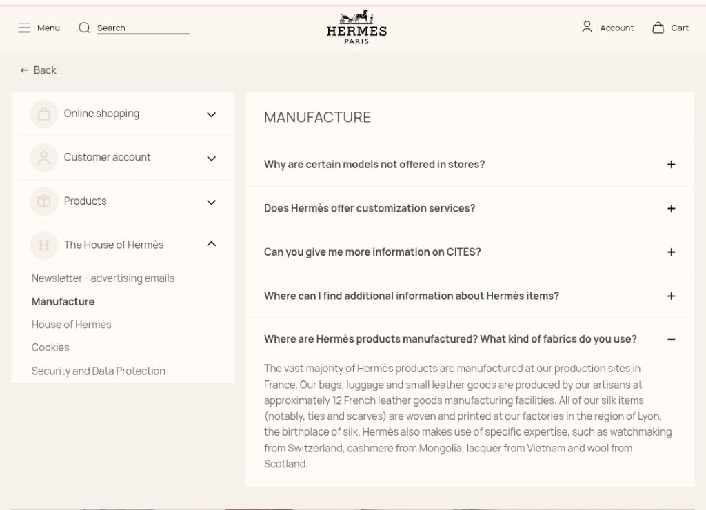Expand plus for additional information about items
The image size is (706, 510).
coord(671,296)
